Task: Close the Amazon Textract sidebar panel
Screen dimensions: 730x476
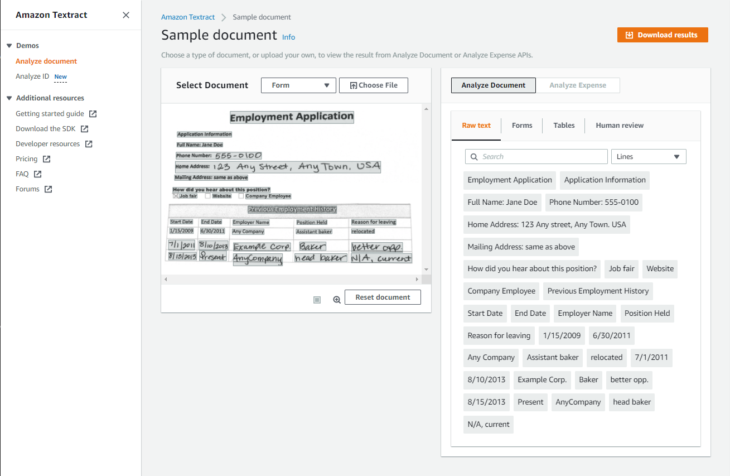Action: [x=126, y=15]
